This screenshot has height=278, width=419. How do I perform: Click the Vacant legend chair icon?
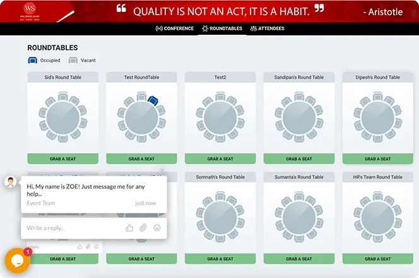click(x=73, y=60)
